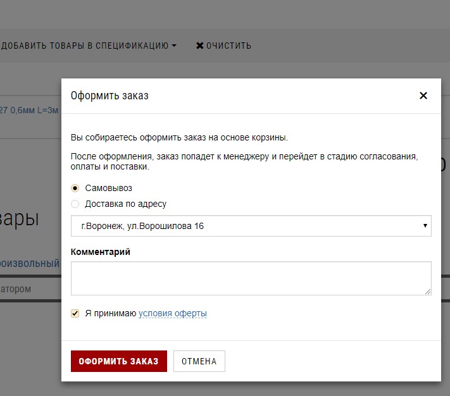Click the partially visible роизвольный link
The image size is (450, 396).
pyautogui.click(x=30, y=263)
